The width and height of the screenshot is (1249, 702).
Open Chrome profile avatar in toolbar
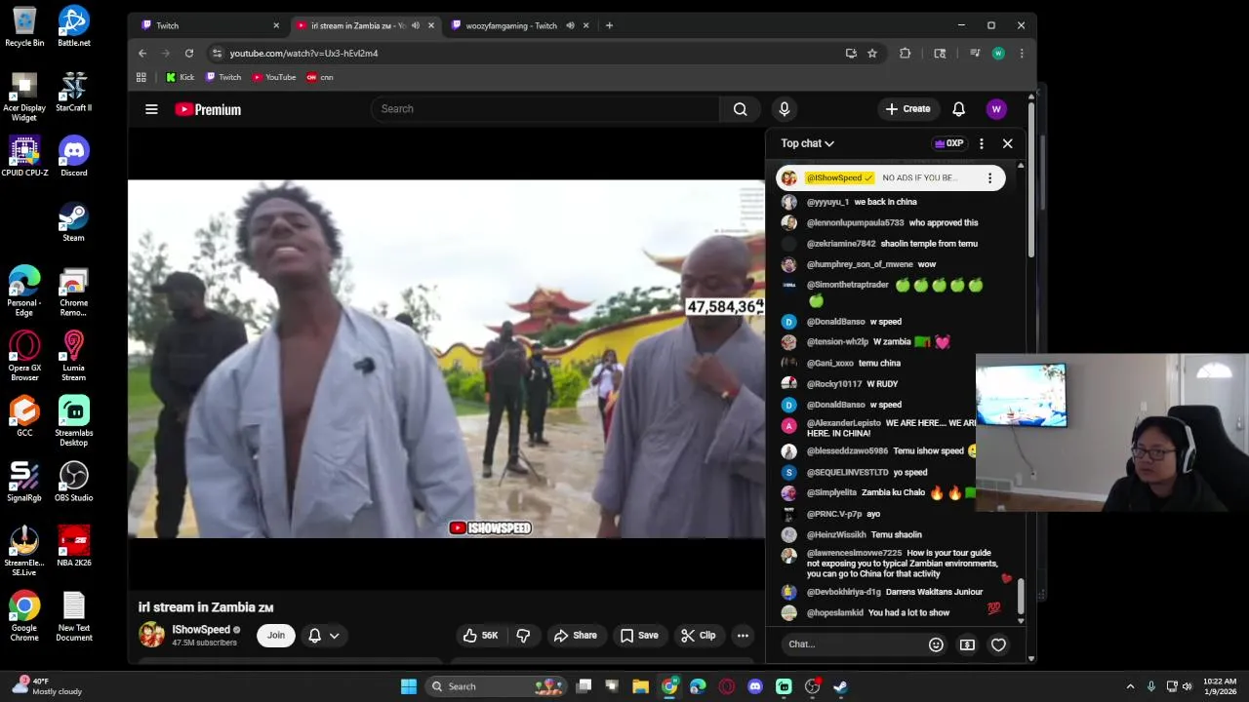(x=997, y=54)
